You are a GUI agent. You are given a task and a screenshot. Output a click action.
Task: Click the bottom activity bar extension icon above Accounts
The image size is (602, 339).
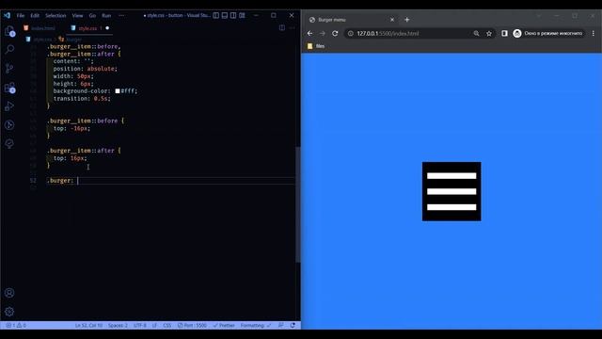[x=9, y=143]
